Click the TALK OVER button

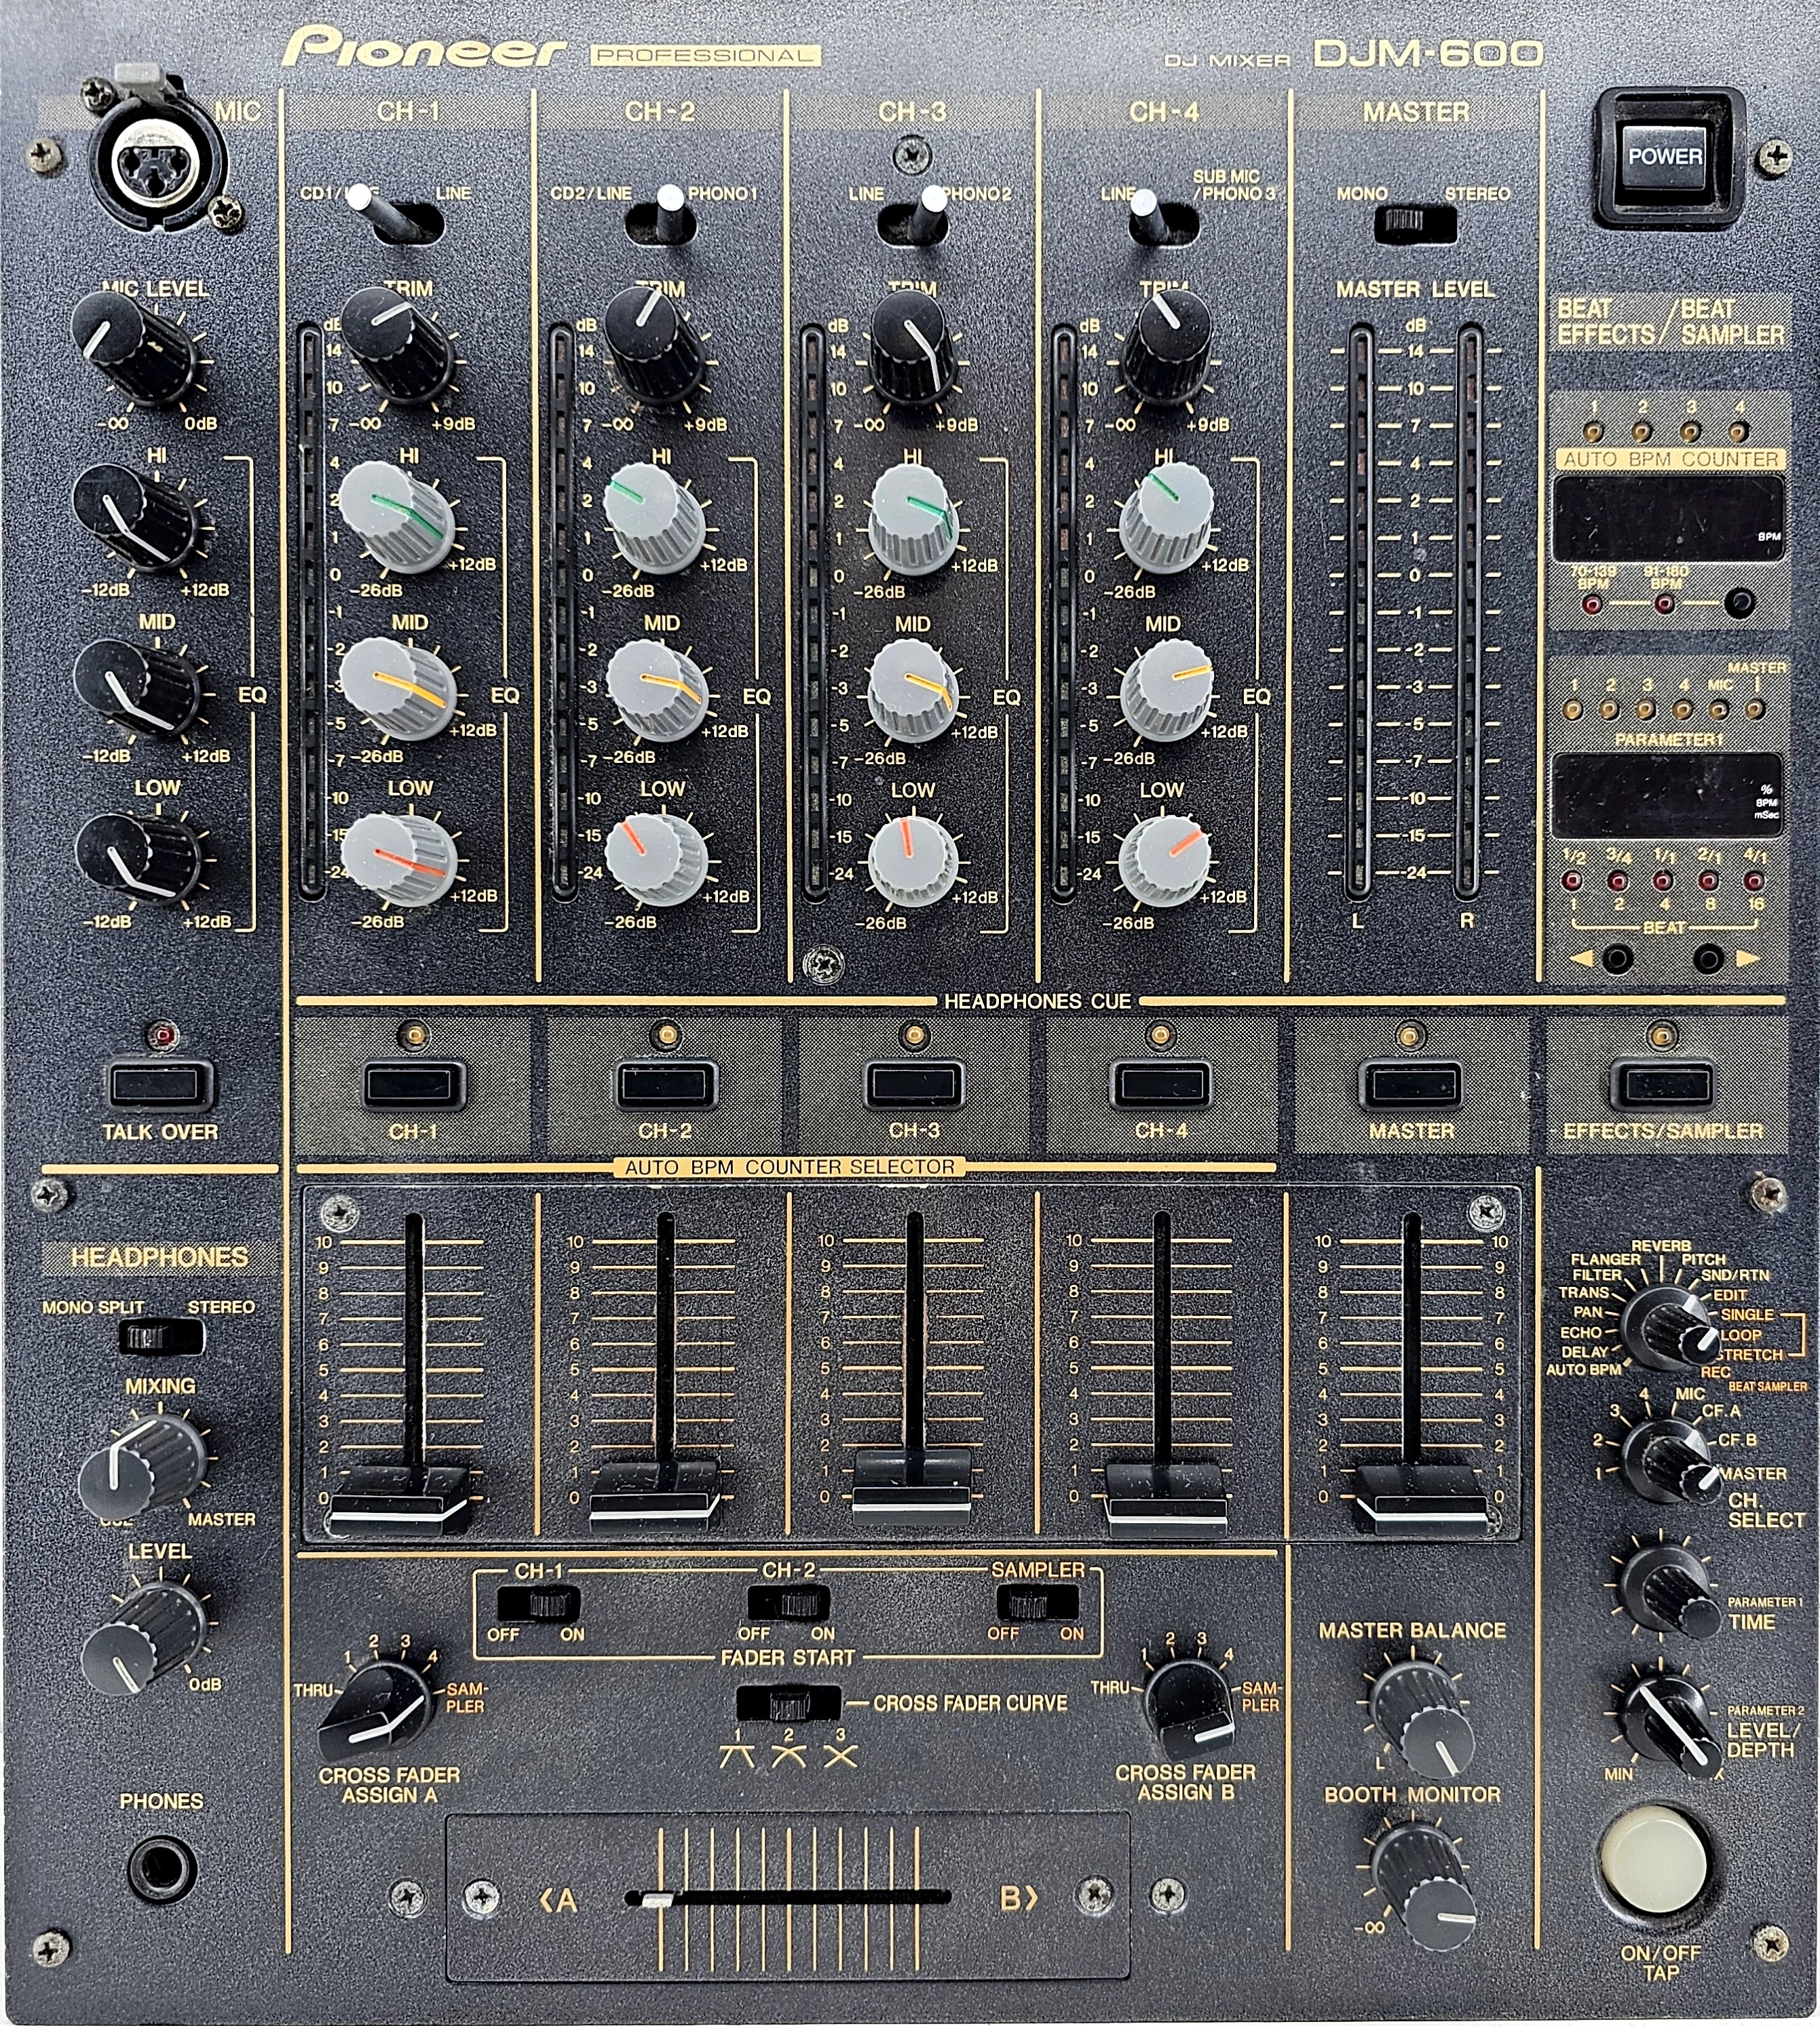(159, 1084)
